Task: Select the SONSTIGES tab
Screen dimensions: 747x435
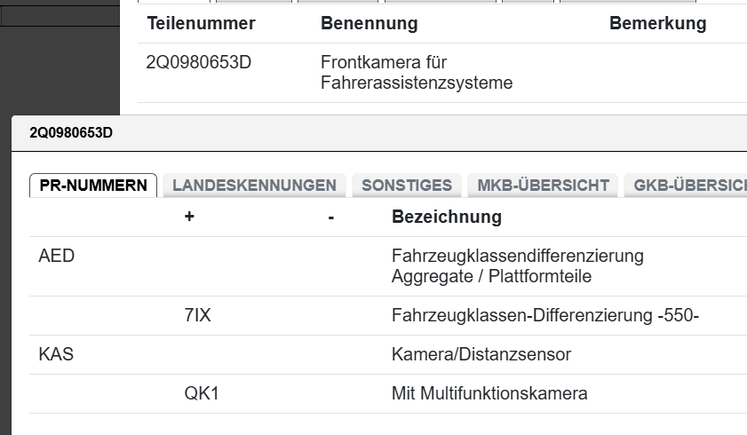Action: (x=406, y=186)
